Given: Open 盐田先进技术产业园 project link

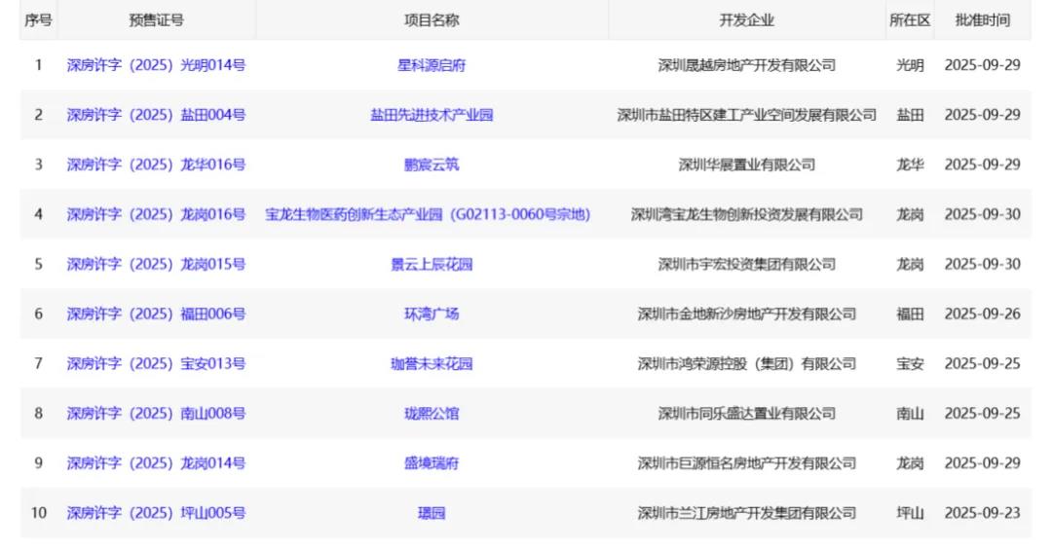Looking at the screenshot, I should 432,115.
